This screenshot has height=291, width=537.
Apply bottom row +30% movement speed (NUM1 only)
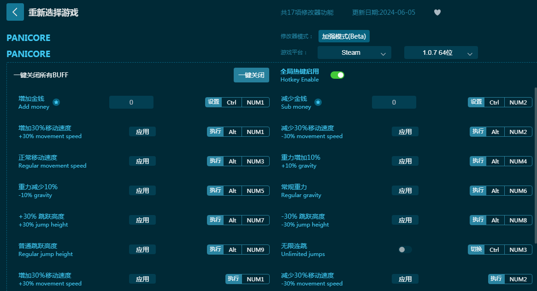point(142,279)
